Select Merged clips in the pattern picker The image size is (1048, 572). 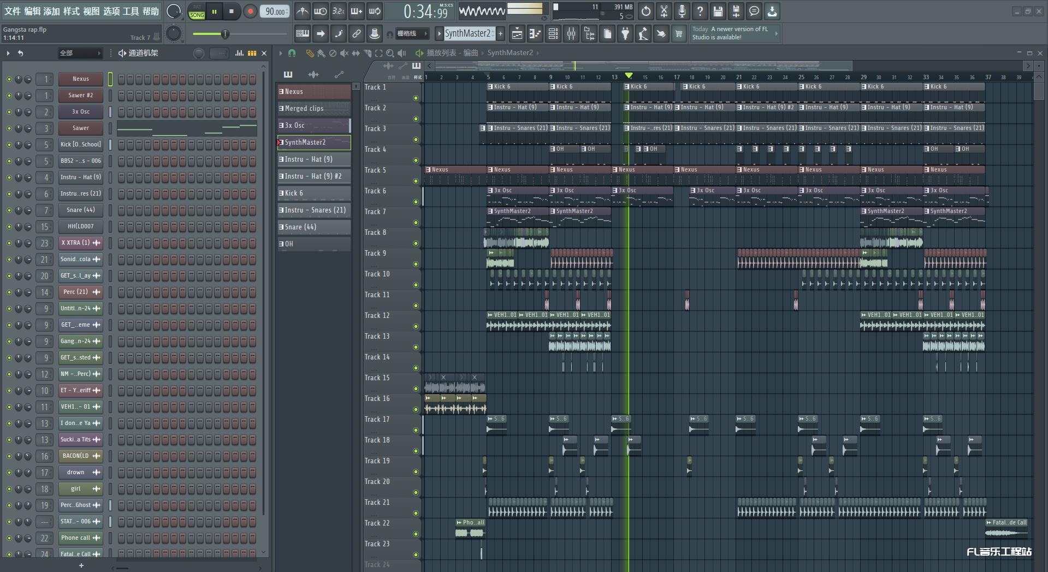pyautogui.click(x=314, y=108)
